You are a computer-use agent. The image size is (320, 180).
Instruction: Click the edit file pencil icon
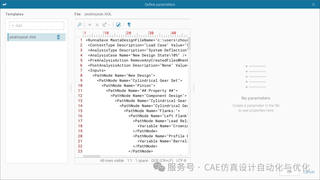pyautogui.click(x=118, y=25)
